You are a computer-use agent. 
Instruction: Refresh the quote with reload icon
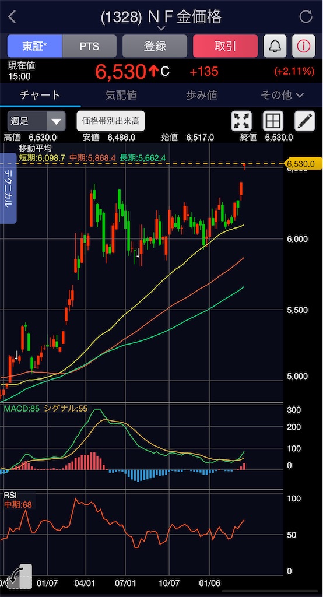[x=306, y=17]
